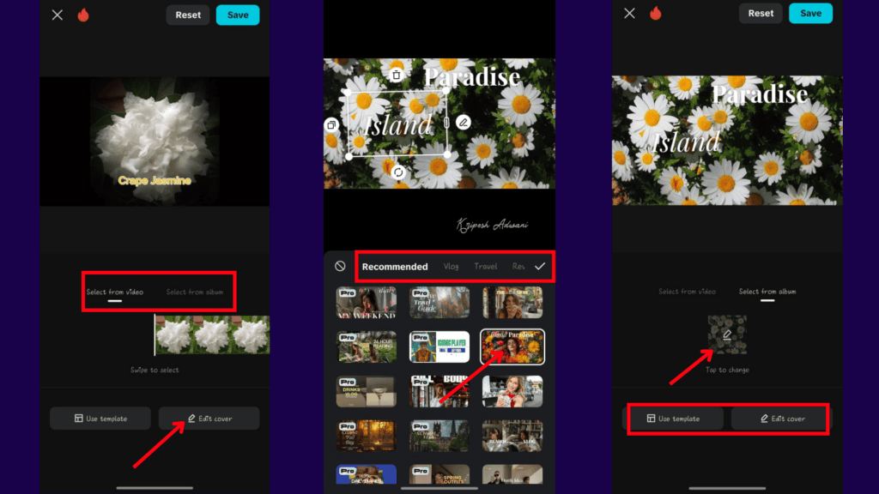Confirm template choice with the checkmark icon

(540, 266)
